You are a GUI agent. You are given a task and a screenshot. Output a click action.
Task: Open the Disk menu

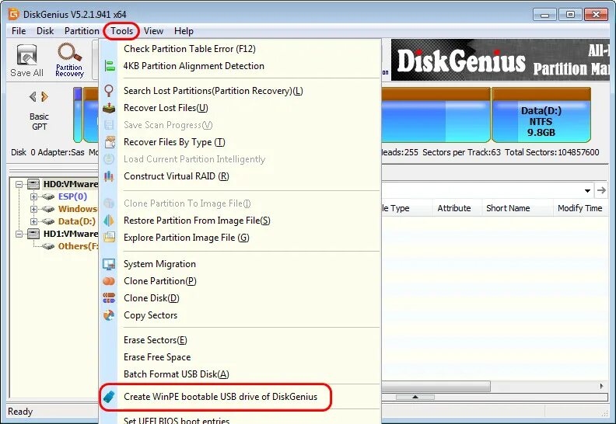coord(45,30)
